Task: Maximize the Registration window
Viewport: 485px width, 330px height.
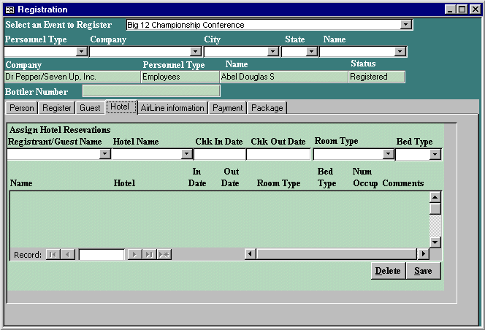Action: (x=462, y=9)
